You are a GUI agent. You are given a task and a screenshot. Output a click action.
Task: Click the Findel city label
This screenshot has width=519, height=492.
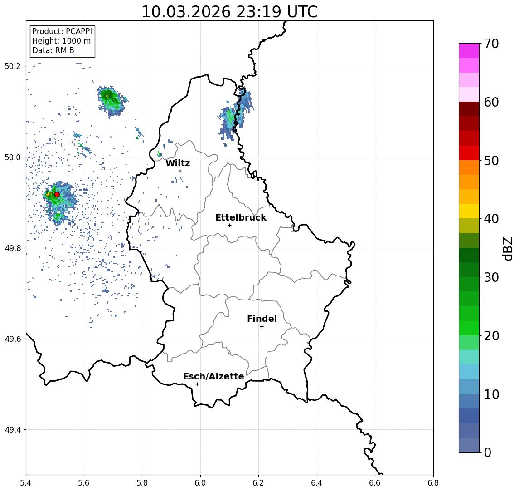(262, 319)
